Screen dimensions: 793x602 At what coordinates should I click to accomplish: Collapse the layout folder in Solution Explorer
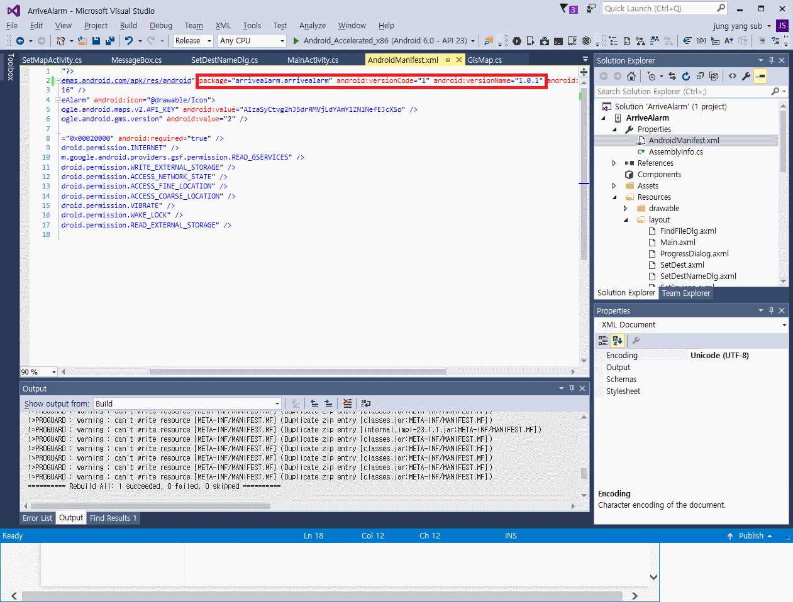(x=626, y=219)
